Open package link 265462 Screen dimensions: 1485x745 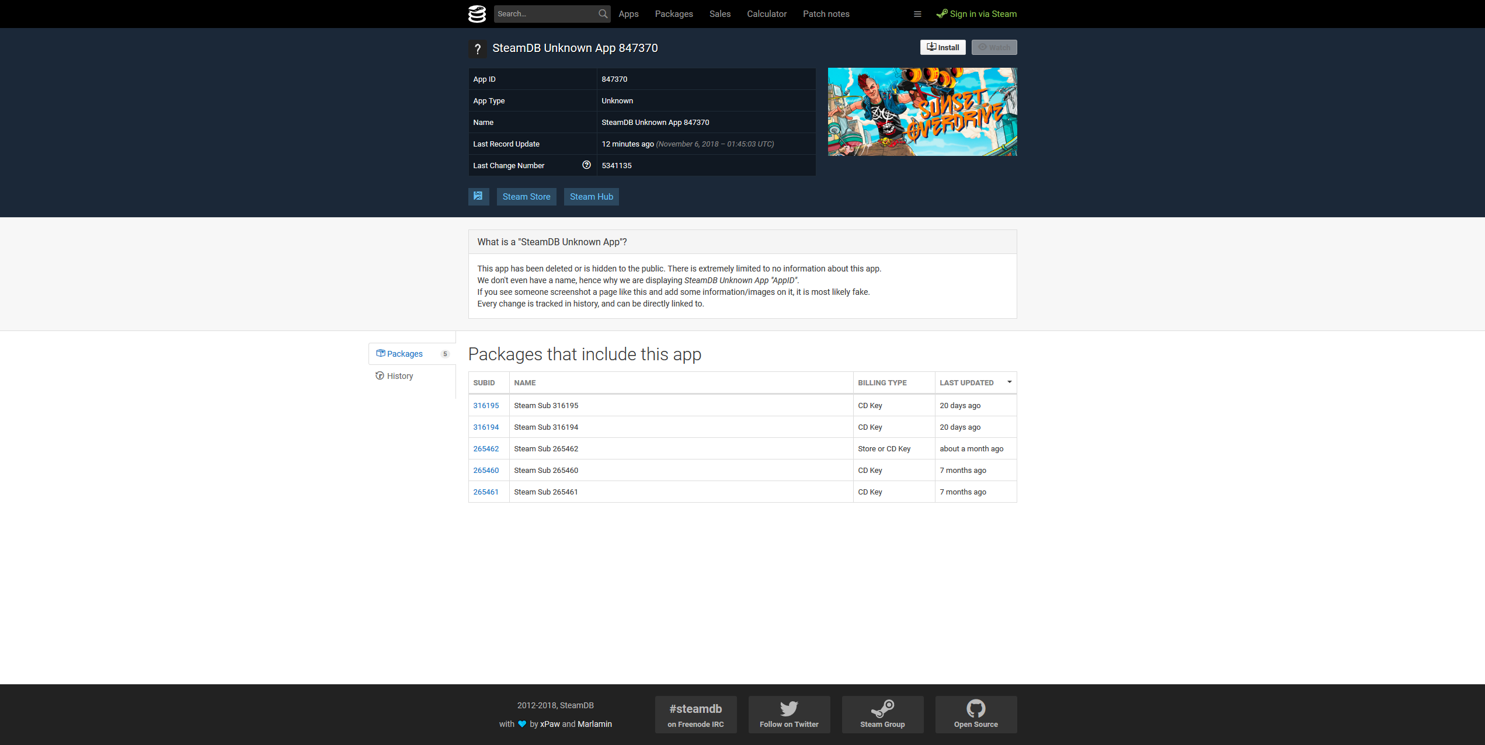pos(486,449)
